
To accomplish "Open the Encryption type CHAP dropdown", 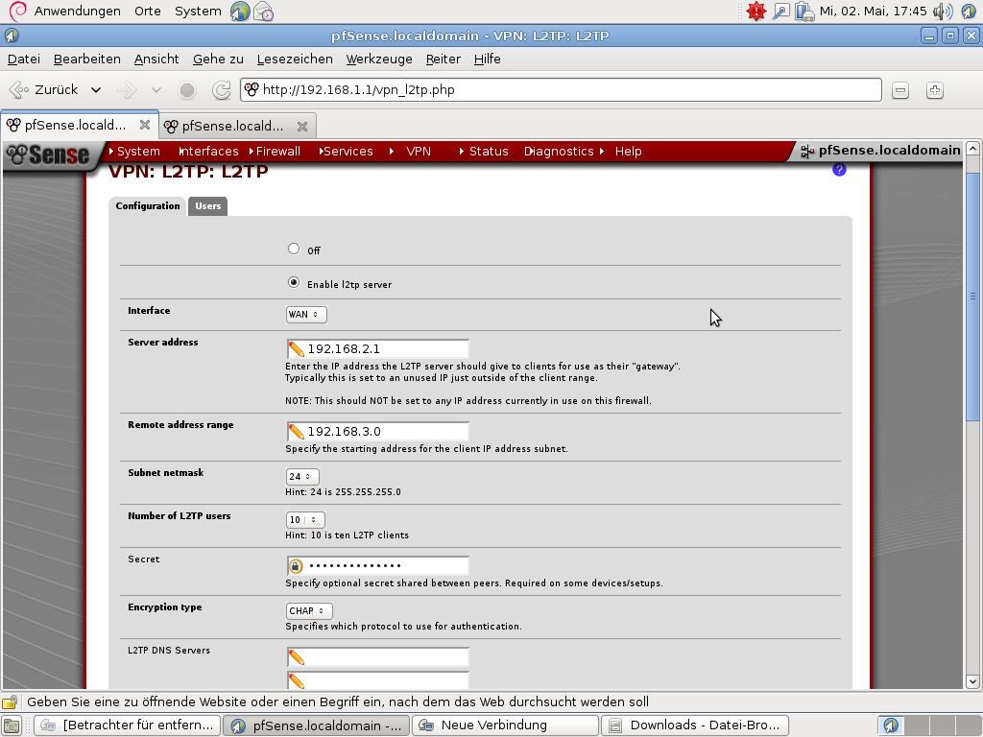I will pos(309,610).
